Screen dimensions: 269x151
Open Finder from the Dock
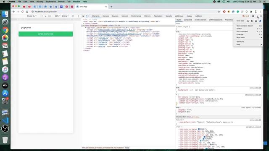[5, 14]
